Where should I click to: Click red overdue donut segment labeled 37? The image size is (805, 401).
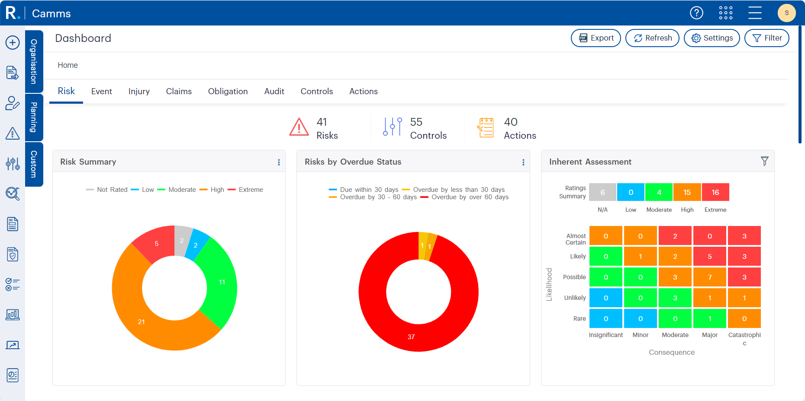tap(411, 336)
